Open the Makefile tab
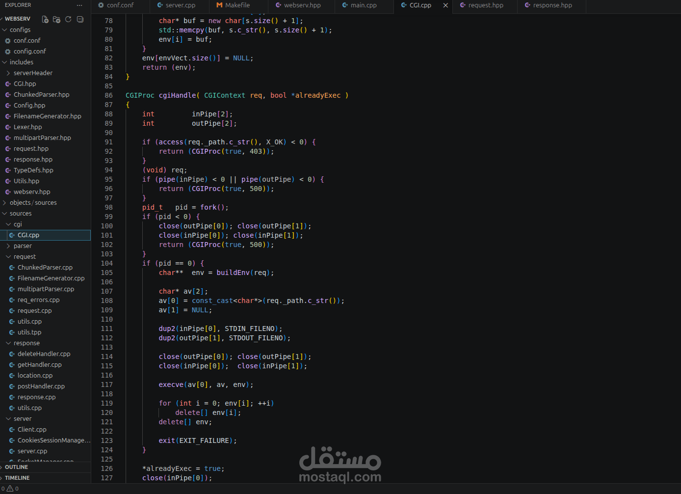Screen dimensions: 681x494 (x=237, y=5)
